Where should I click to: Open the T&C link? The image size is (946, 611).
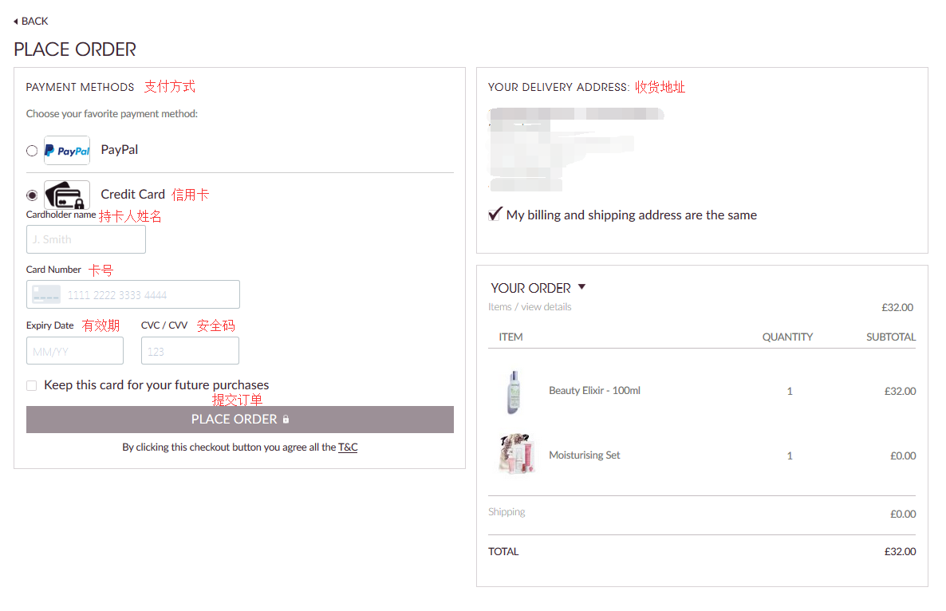click(348, 447)
